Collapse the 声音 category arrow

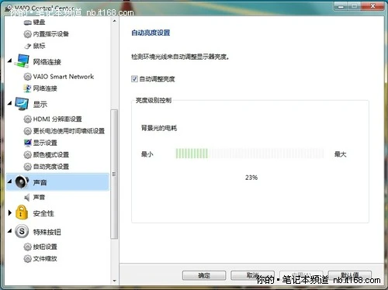pos(10,181)
